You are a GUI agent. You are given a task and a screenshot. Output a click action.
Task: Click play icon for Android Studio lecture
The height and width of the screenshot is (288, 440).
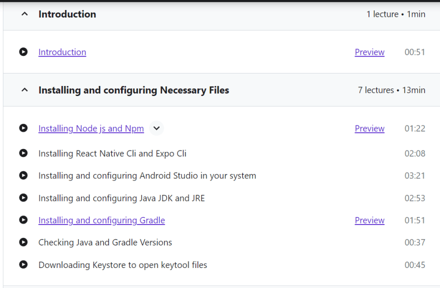click(23, 175)
